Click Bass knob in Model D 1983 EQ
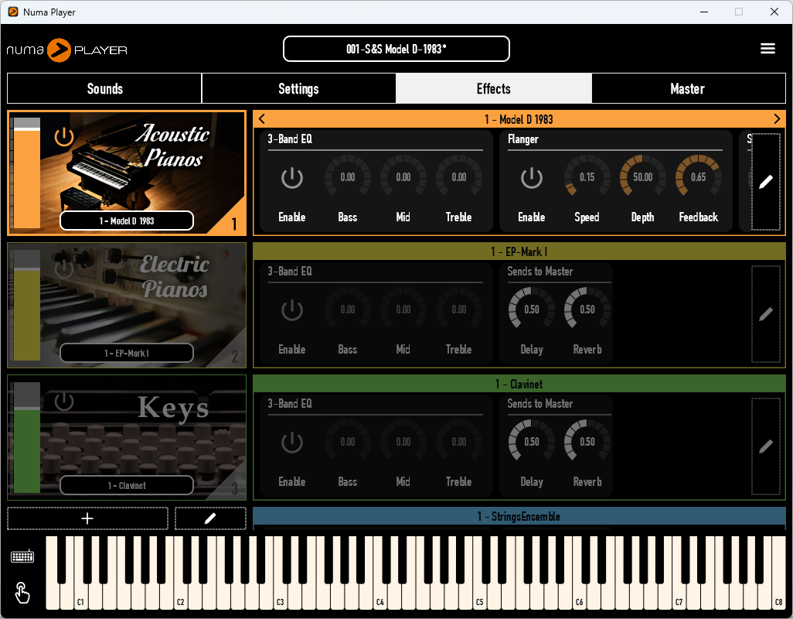Screen dimensions: 793x619 pos(348,176)
